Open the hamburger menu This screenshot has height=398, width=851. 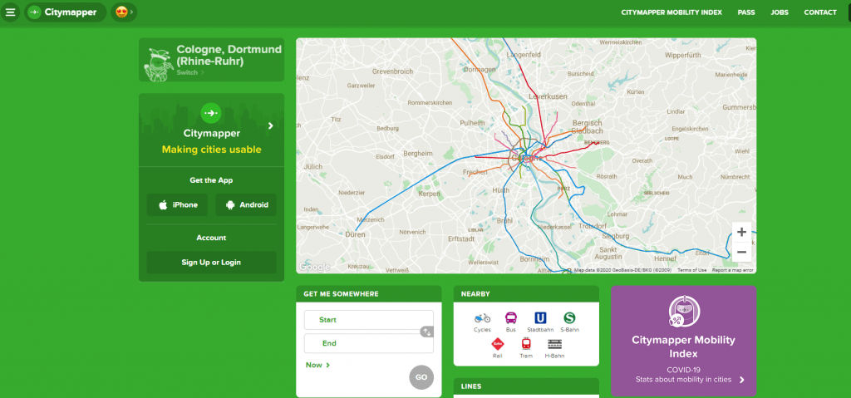(x=10, y=12)
